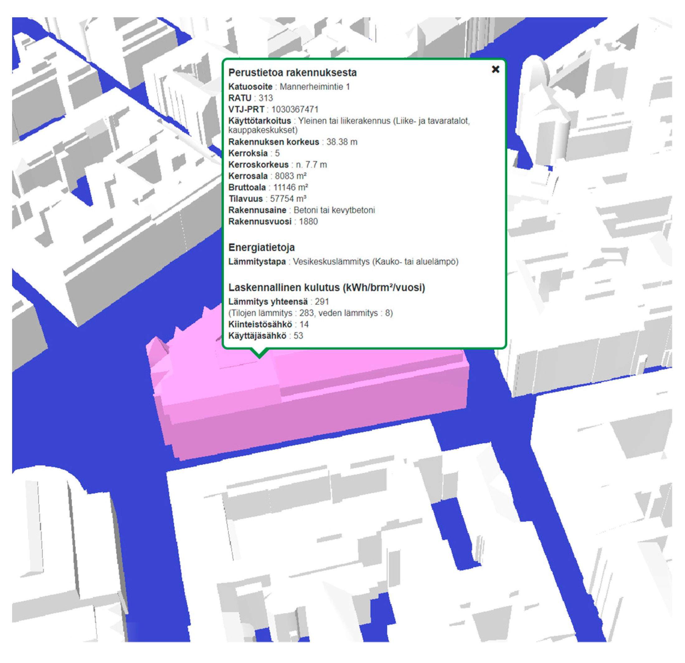
Task: Click the Käyttäjäsähkö label
Action: pos(257,336)
